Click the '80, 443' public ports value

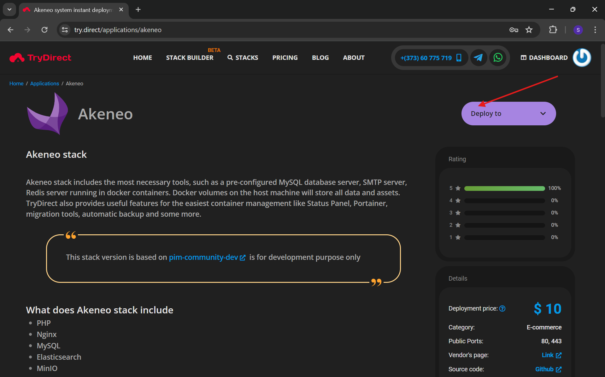tap(551, 341)
